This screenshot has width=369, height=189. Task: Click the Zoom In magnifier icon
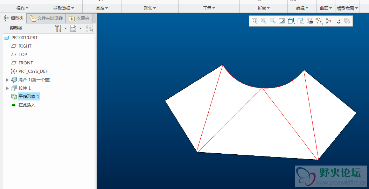click(264, 21)
